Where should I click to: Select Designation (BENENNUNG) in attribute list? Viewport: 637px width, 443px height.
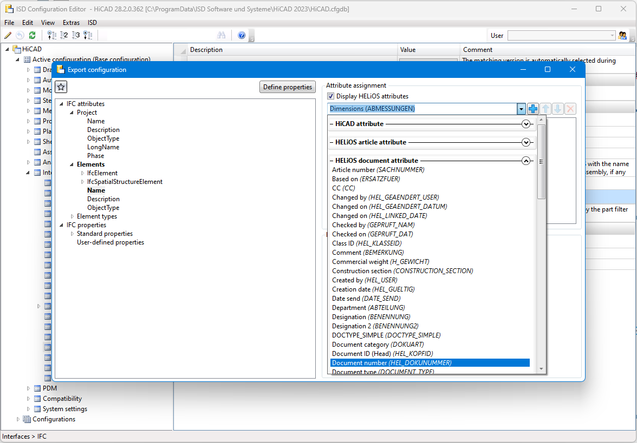coord(371,317)
